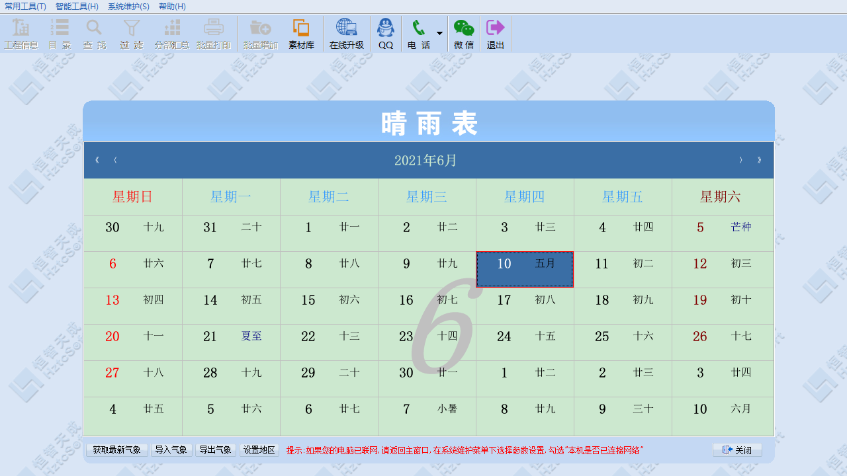Screen dimensions: 847x476
Task: Click the 电话 phone icon
Action: pos(418,33)
